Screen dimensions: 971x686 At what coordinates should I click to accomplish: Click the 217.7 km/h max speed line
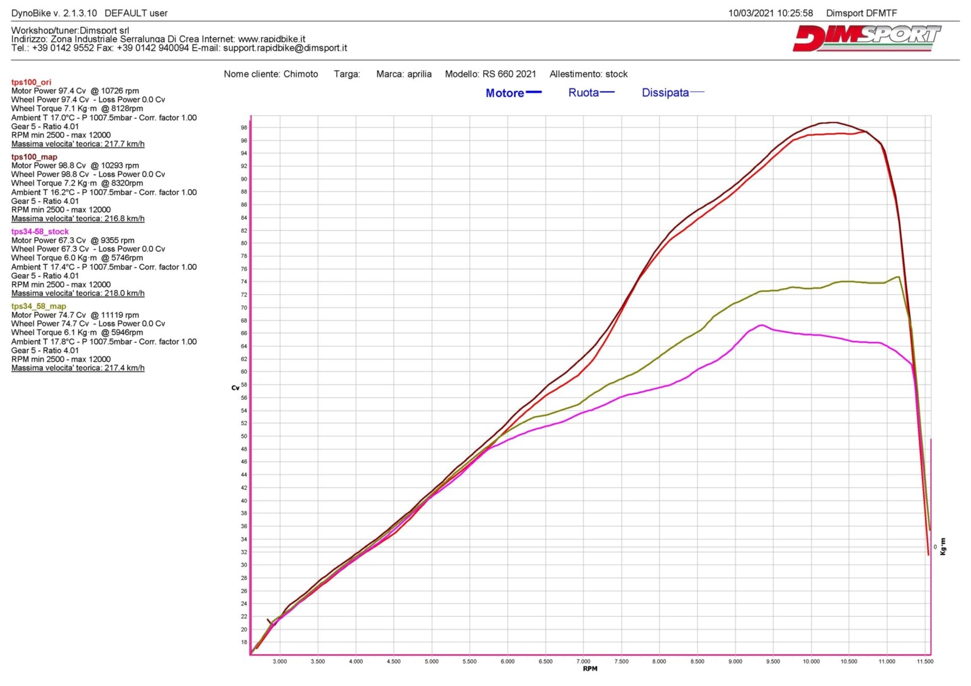pyautogui.click(x=78, y=144)
